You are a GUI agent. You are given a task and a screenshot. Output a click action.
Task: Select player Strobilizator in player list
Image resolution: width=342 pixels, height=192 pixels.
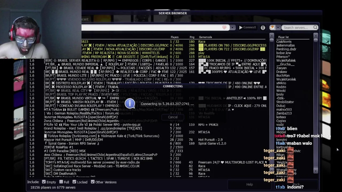285,102
